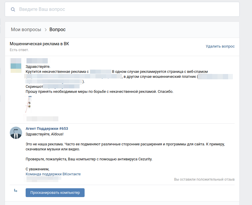Click the 'Мошенническая реклама в ВК' title
The height and width of the screenshot is (205, 252).
click(x=39, y=44)
